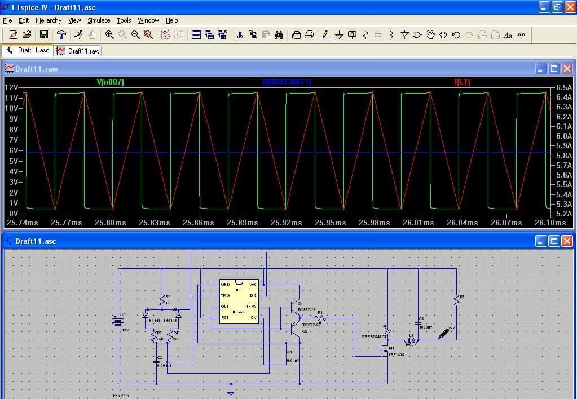
Task: Open the component gate selector
Action: coord(417,35)
